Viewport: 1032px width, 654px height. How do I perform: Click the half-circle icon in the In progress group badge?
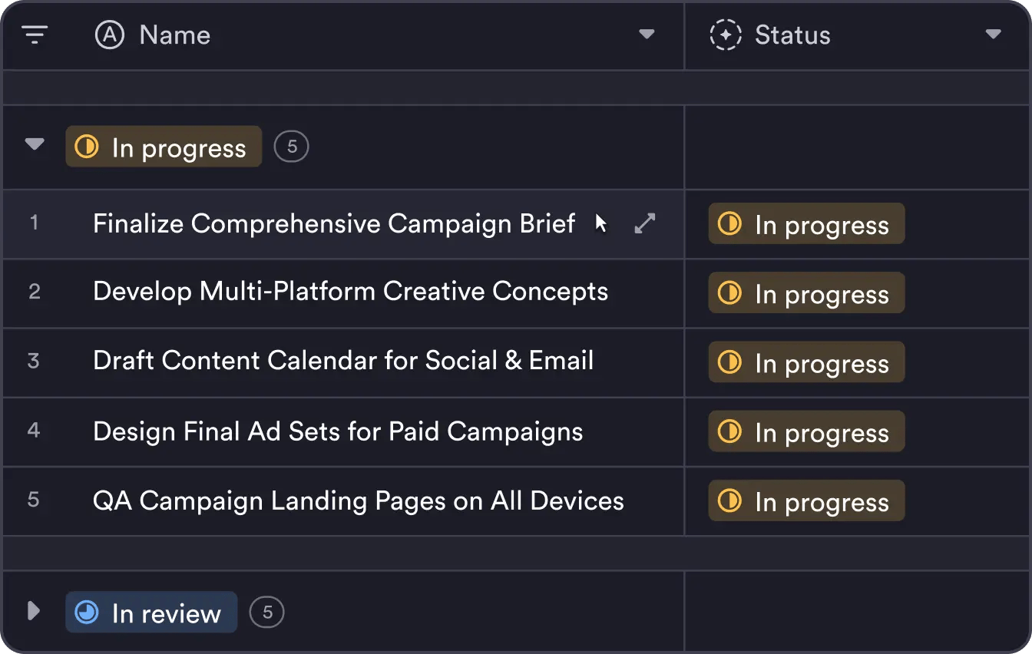(87, 147)
